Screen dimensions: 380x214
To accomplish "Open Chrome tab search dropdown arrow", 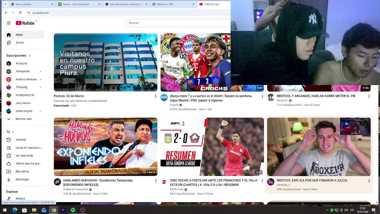I will pyautogui.click(x=5, y=4).
